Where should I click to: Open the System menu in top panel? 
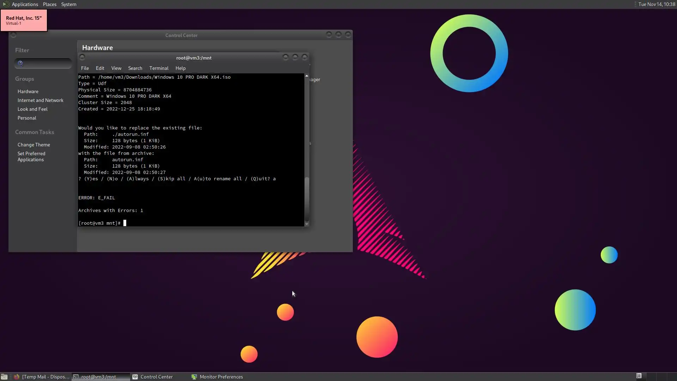point(68,4)
